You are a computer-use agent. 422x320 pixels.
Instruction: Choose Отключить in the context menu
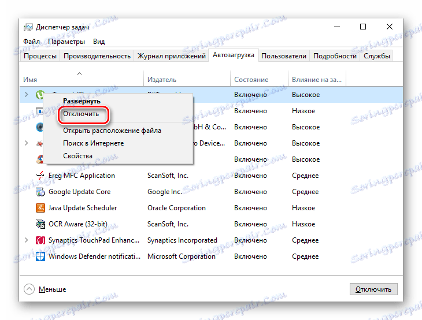click(x=118, y=114)
